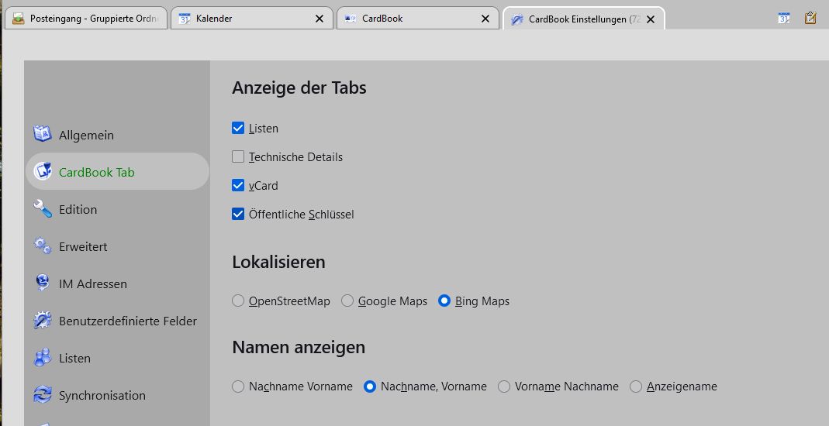Choose Google Maps for localization
This screenshot has height=426, width=829.
(347, 301)
